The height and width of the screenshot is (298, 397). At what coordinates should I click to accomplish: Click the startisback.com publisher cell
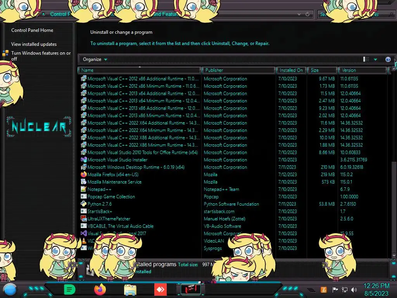pos(219,211)
